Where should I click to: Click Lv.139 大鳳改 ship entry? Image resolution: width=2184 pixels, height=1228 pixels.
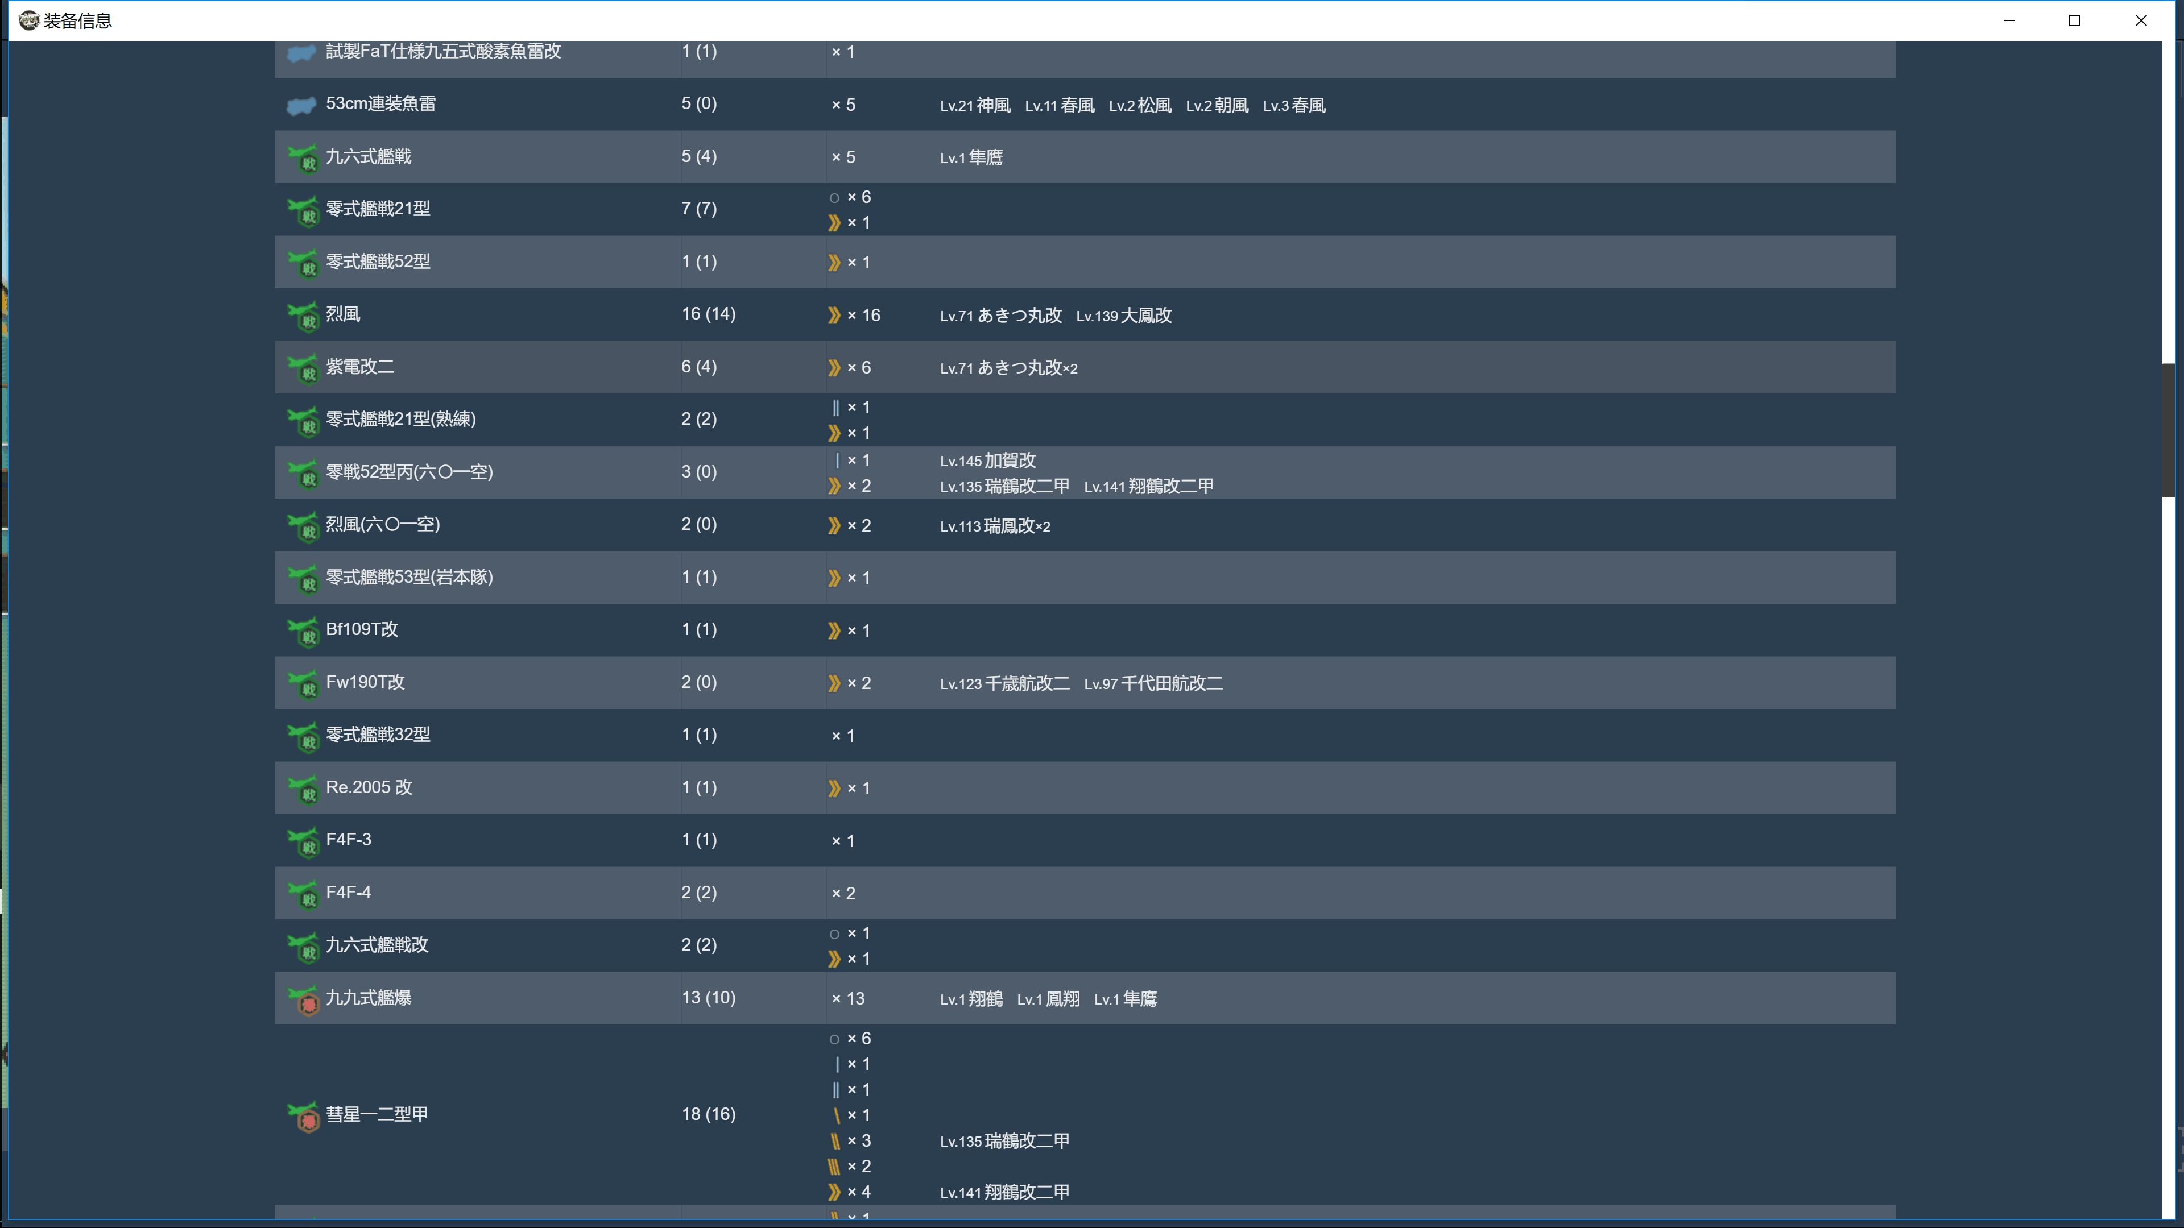1124,316
